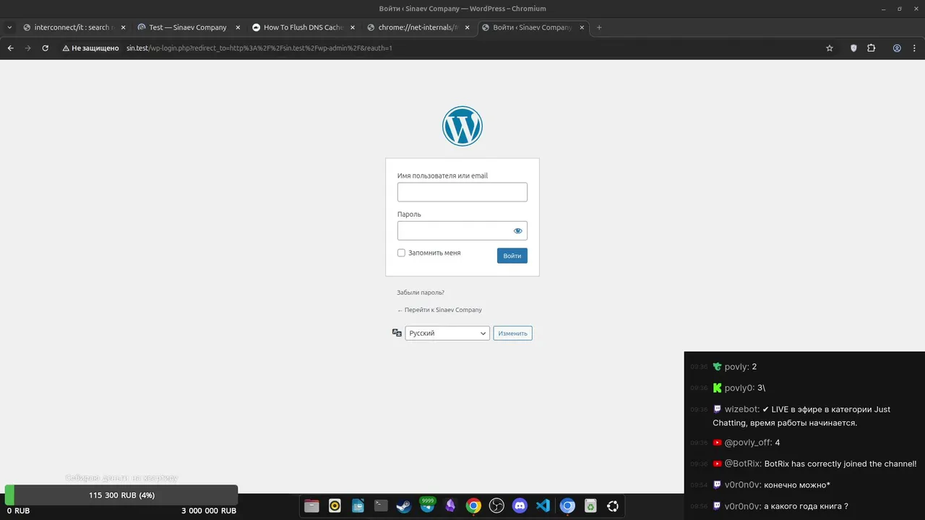Open Discord from the dock

(x=520, y=506)
